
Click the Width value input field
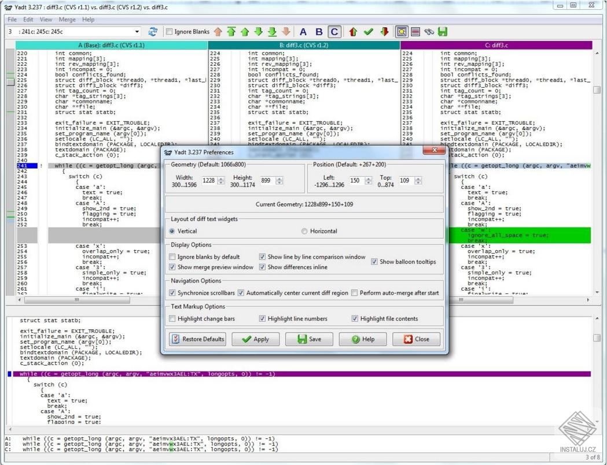[x=209, y=180]
